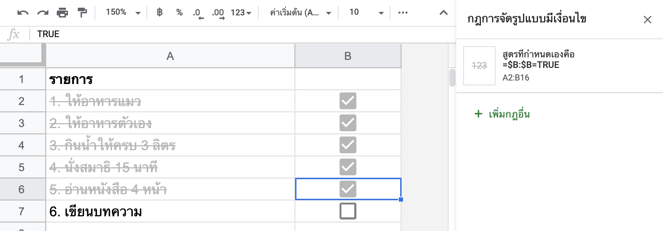The width and height of the screenshot is (663, 231).
Task: Open the three-dot more toolbar options
Action: tap(403, 13)
